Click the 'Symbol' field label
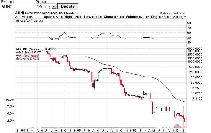 (x=7, y=2)
